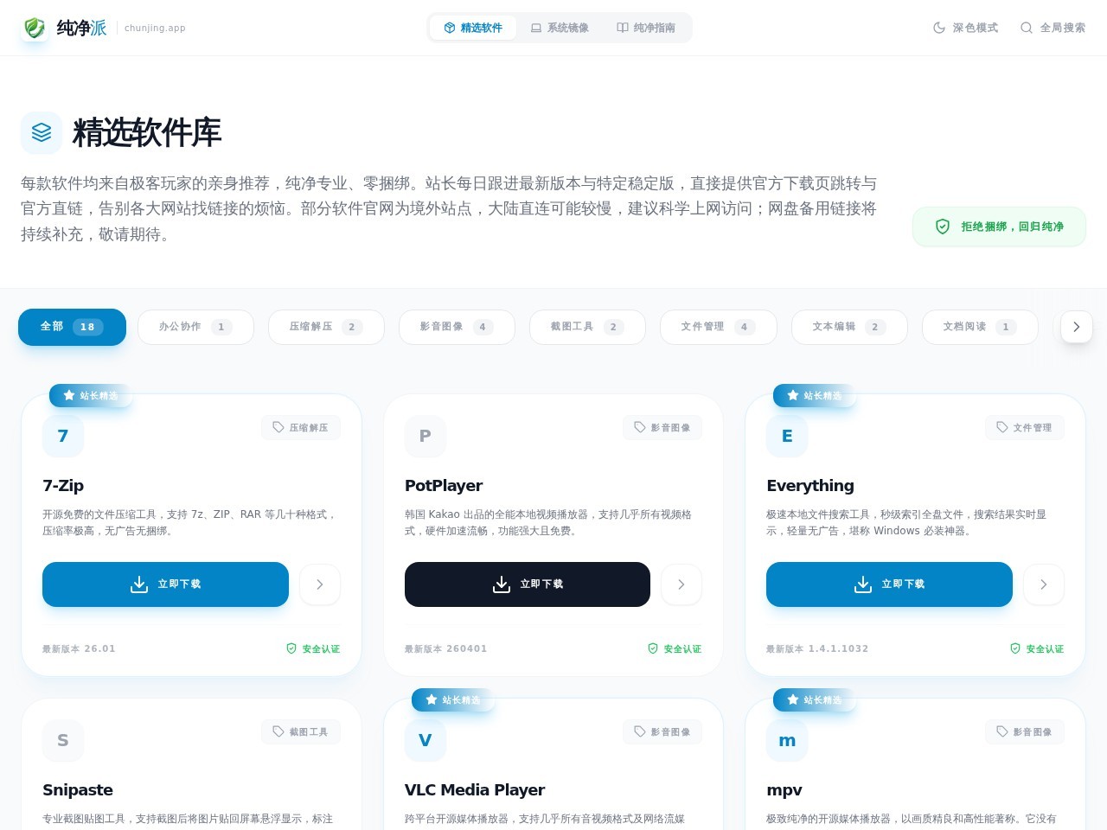Click the mpv app icon tile
1107x830 pixels.
click(787, 741)
